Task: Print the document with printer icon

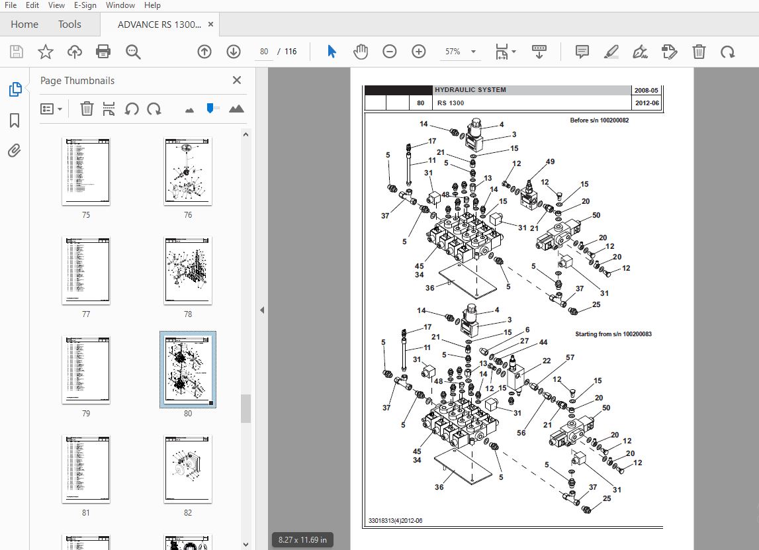Action: (103, 52)
